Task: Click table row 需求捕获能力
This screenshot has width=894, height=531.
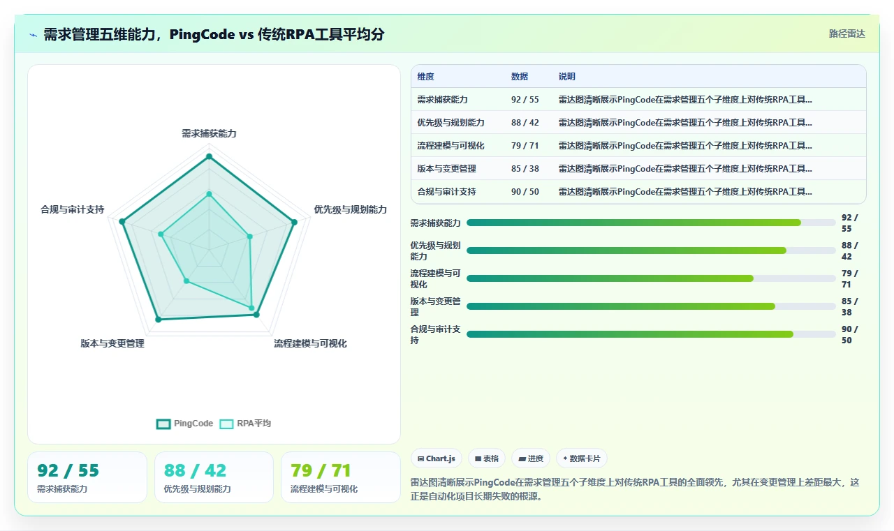Action: coord(638,100)
